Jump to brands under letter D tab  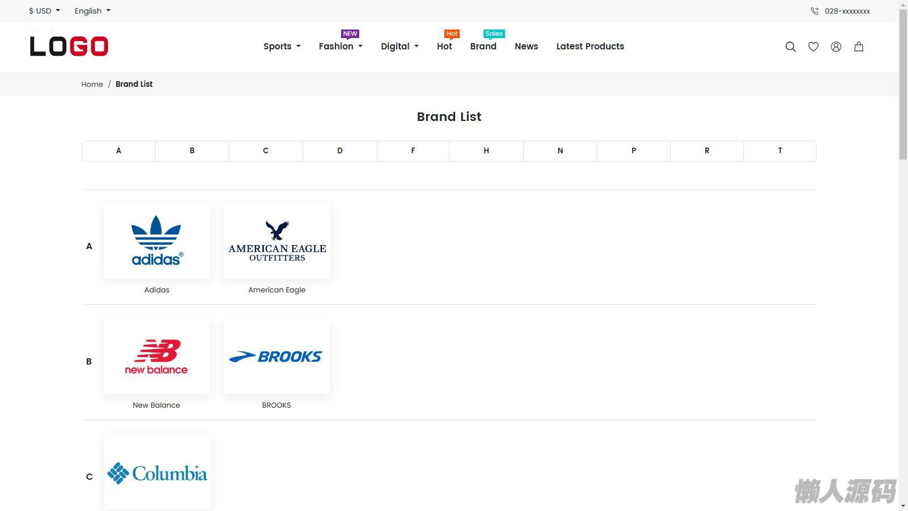point(340,151)
